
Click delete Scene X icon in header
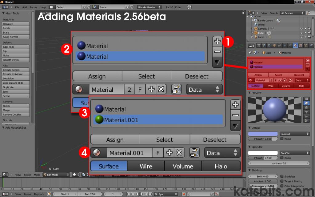click(x=131, y=7)
